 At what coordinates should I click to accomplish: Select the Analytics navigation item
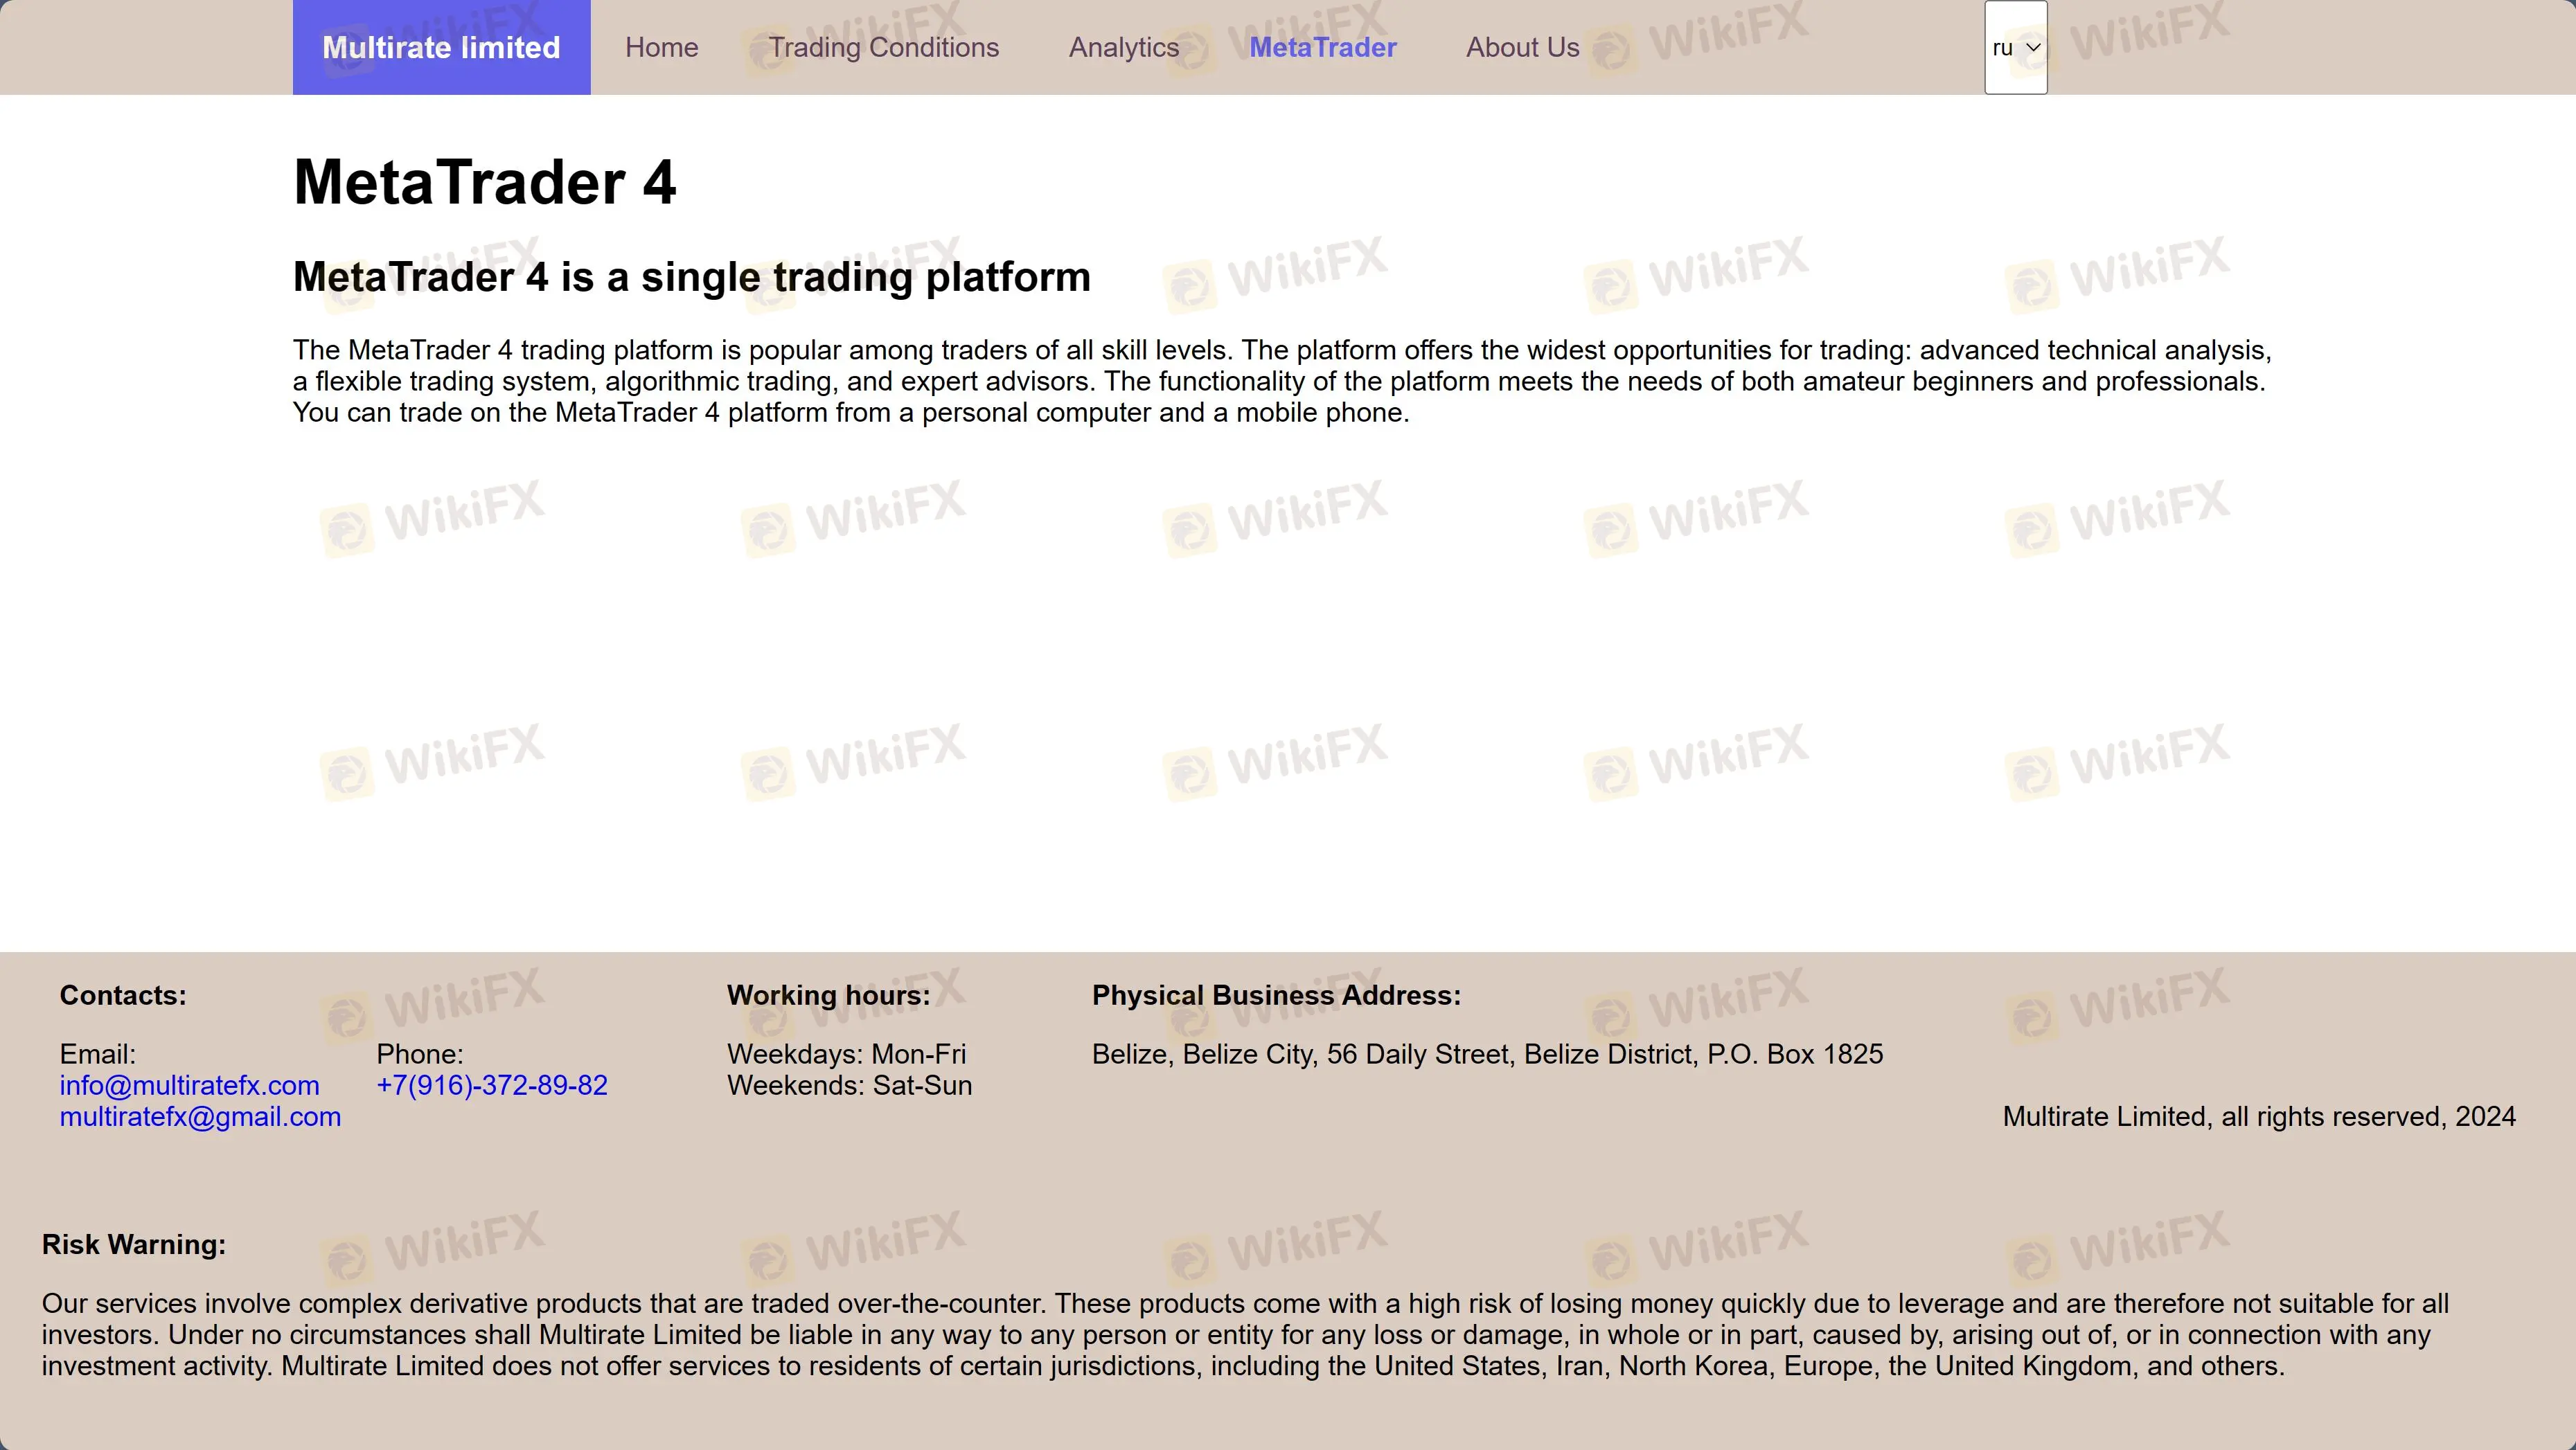tap(1123, 47)
